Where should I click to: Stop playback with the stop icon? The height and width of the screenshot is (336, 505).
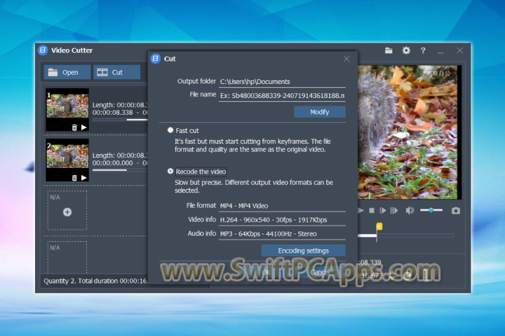click(x=372, y=211)
